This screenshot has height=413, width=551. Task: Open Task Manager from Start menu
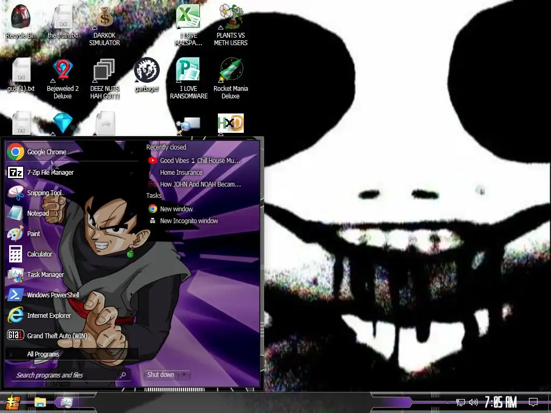(72, 274)
